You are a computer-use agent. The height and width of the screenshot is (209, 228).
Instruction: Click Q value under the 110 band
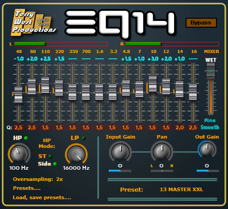tap(45, 127)
